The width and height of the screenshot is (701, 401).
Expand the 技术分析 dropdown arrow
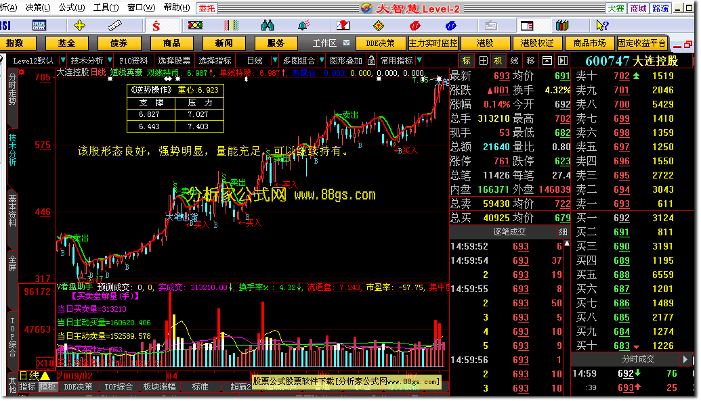point(110,60)
